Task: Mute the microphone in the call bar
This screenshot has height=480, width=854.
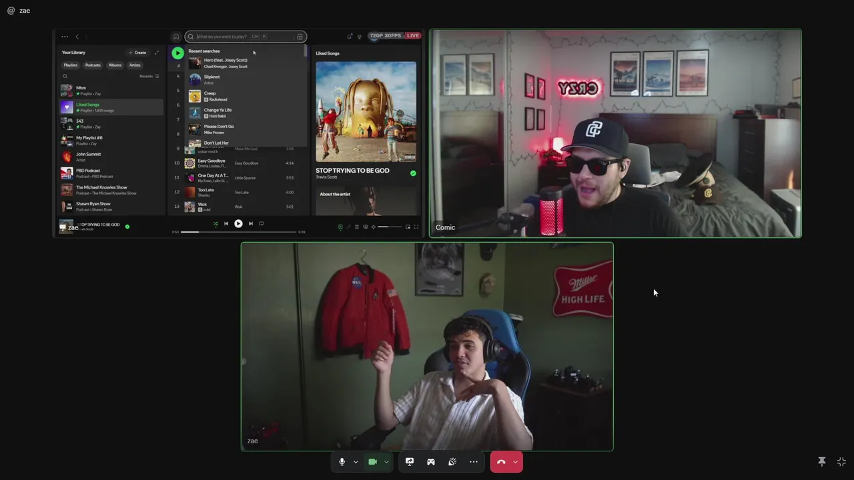Action: (x=342, y=461)
